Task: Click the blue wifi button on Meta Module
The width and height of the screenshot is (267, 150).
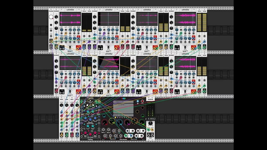Action: tap(138, 101)
